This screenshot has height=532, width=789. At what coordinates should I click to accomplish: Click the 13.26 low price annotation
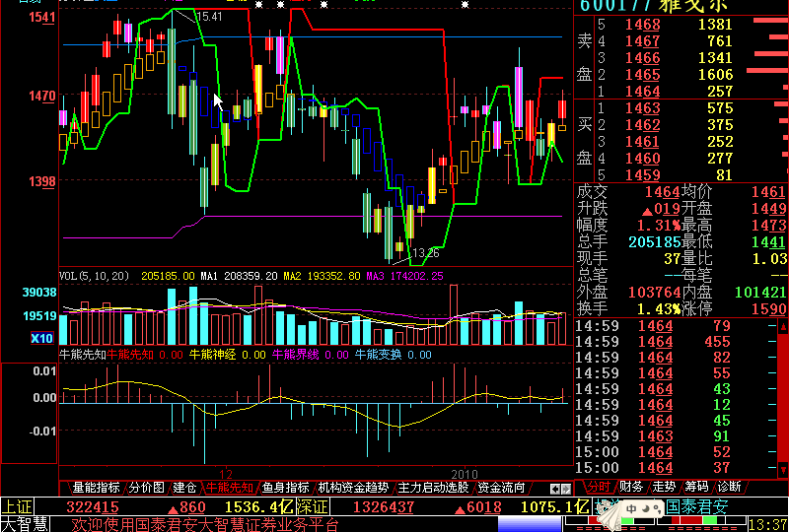[x=426, y=253]
